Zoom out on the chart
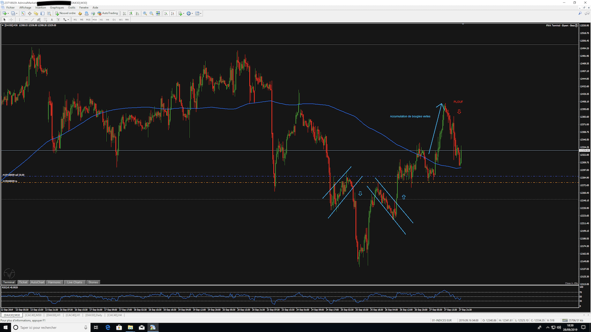The height and width of the screenshot is (332, 591). click(x=151, y=13)
